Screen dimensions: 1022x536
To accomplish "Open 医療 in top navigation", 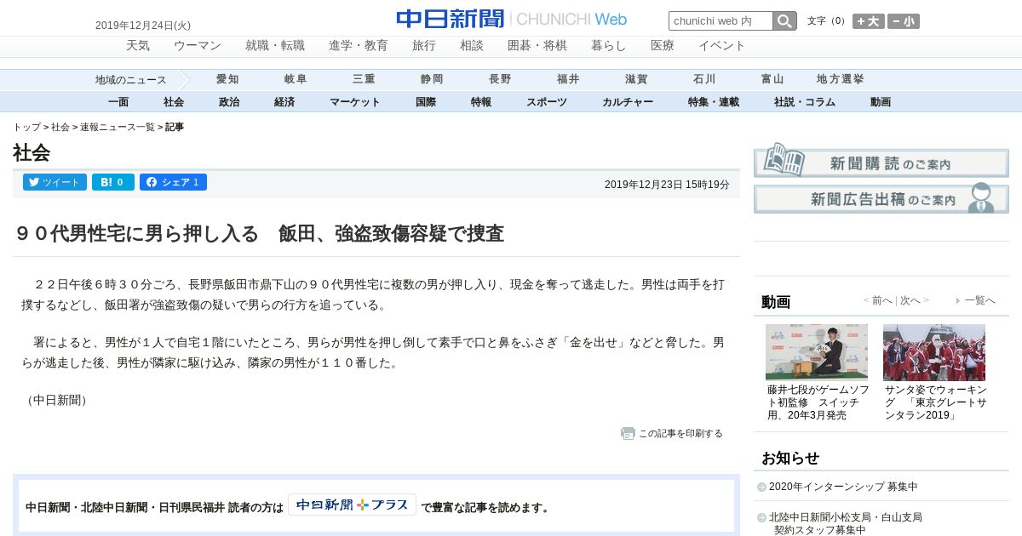I will point(663,46).
